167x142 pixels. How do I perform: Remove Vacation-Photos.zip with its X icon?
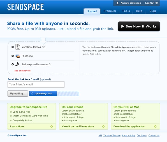pyautogui.click(x=13, y=47)
